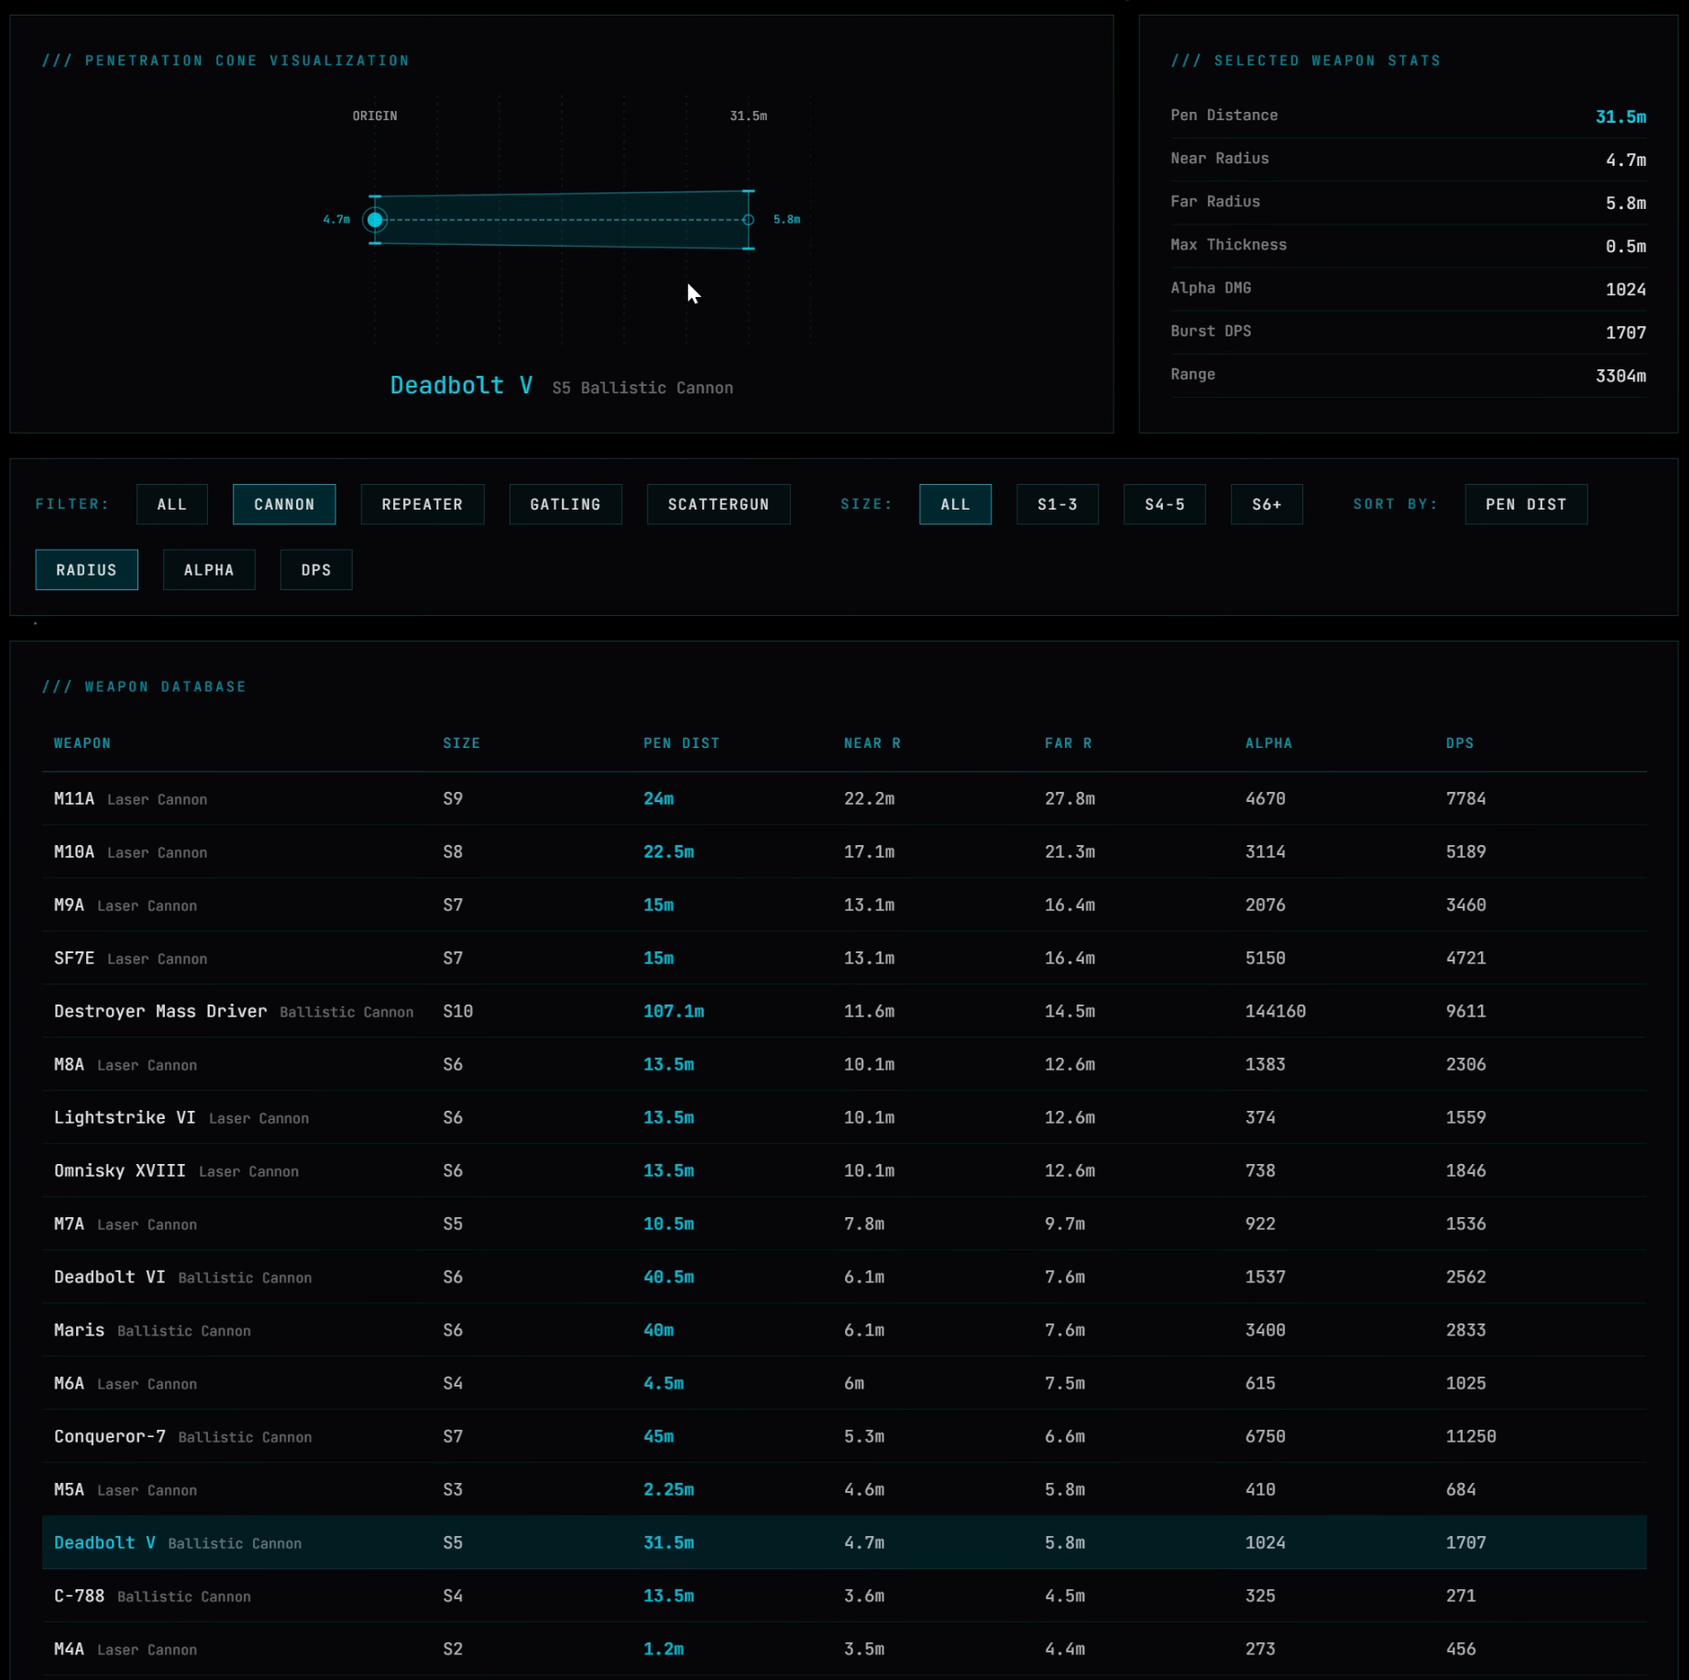Filter weapons by SCATTERGUN type
Image resolution: width=1689 pixels, height=1680 pixels.
(x=718, y=504)
